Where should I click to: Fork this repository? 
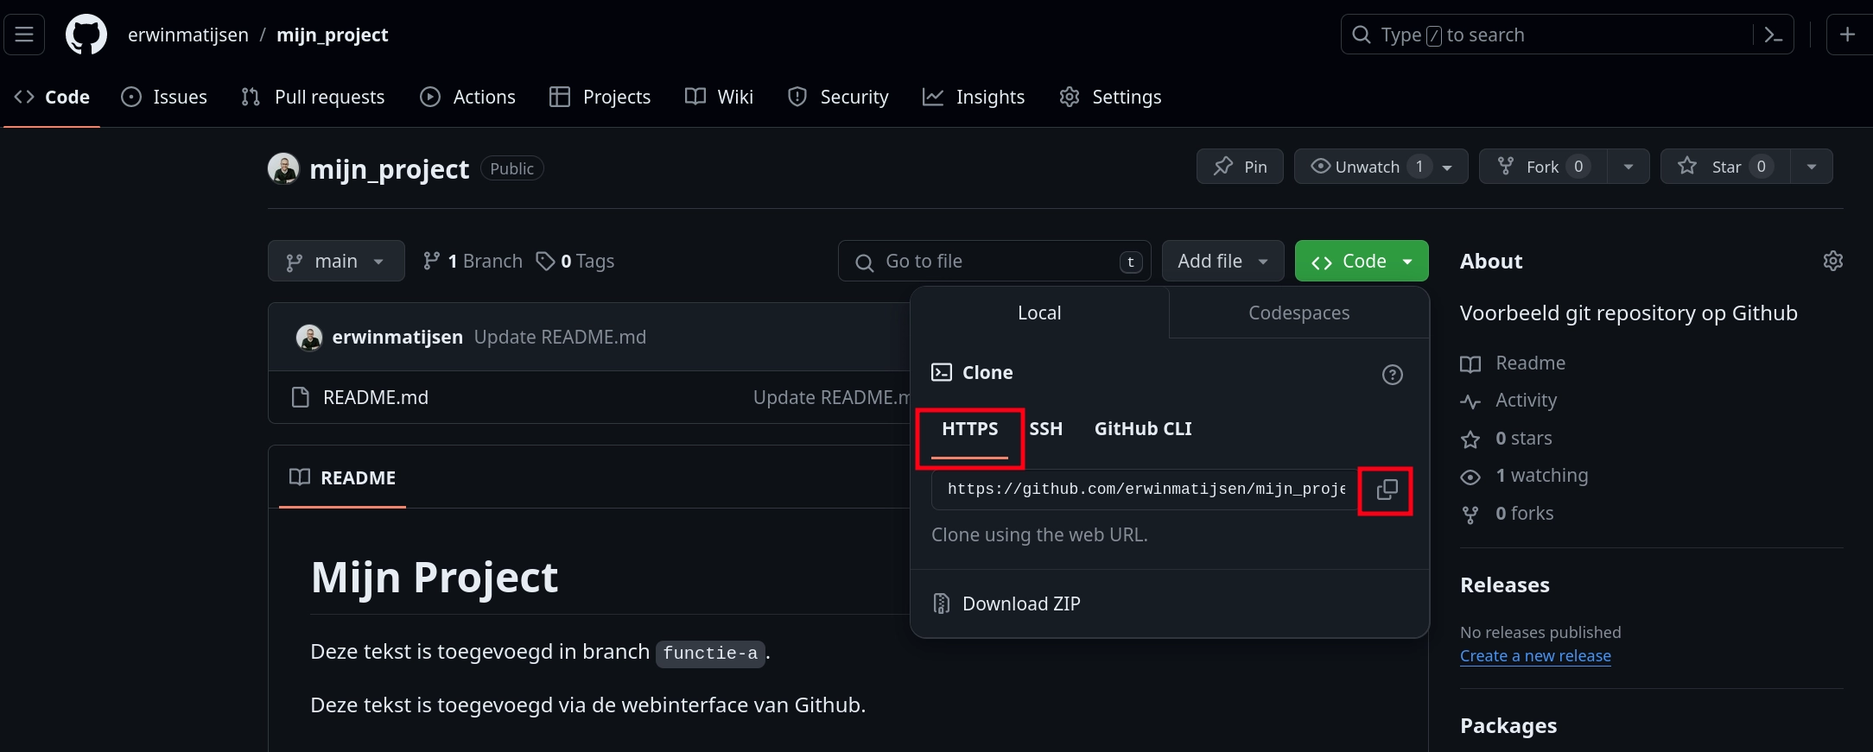click(1543, 167)
